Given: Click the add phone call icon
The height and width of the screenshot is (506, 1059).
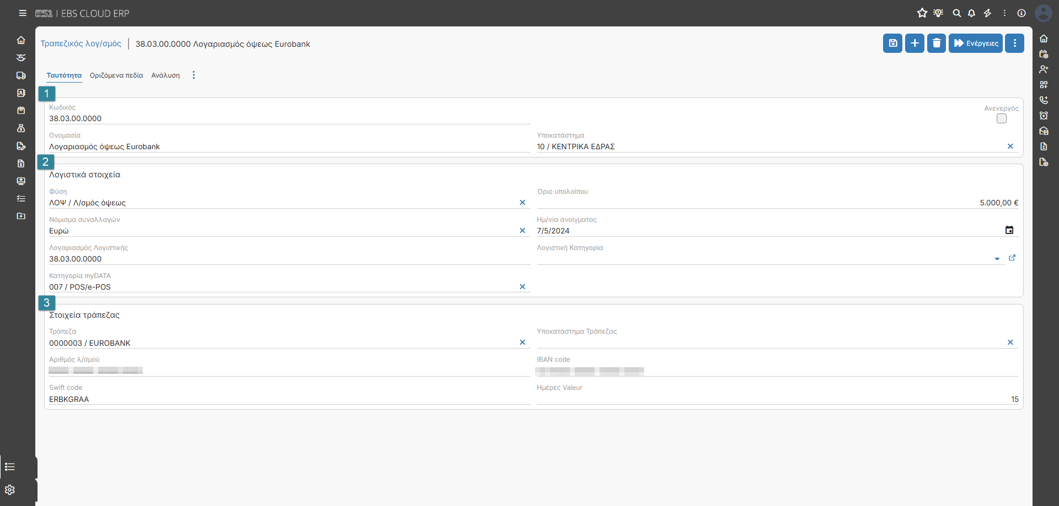Looking at the screenshot, I should tap(1044, 100).
